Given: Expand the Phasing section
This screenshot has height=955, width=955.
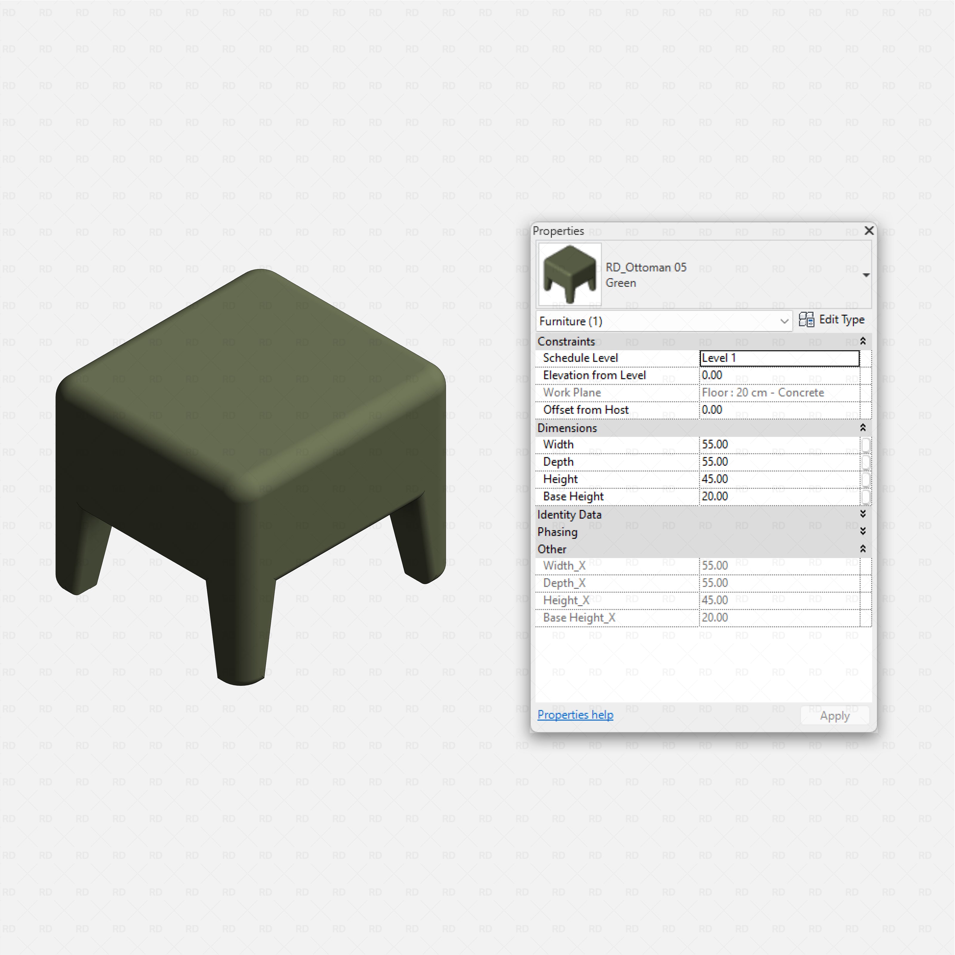Looking at the screenshot, I should [x=862, y=532].
